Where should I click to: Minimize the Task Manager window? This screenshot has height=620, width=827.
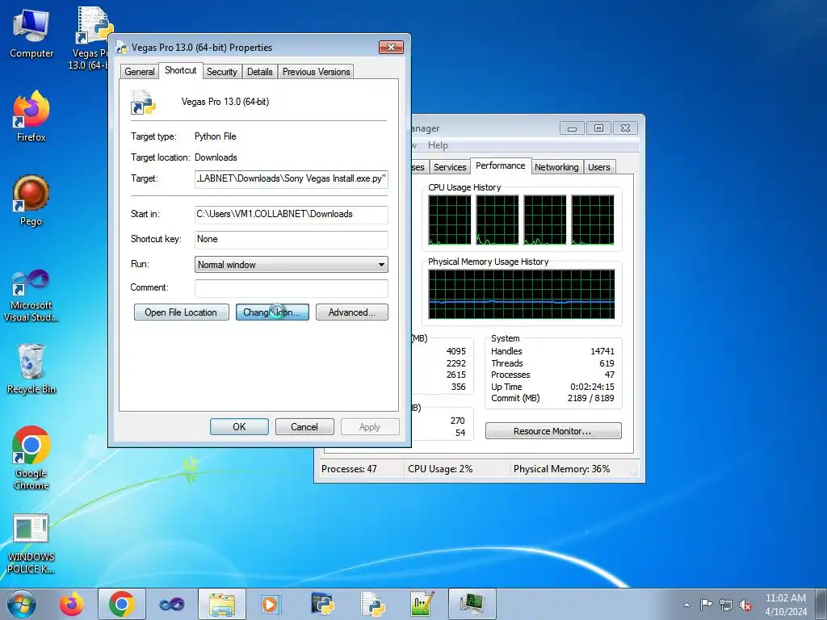[x=572, y=128]
